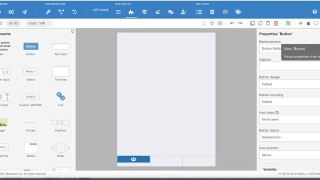Click the green export file icon
Screen dimensions: 320x180
click(x=288, y=23)
